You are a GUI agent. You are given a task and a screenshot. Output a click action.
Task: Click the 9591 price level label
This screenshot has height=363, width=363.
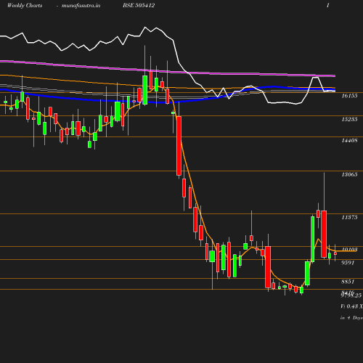tap(348, 263)
